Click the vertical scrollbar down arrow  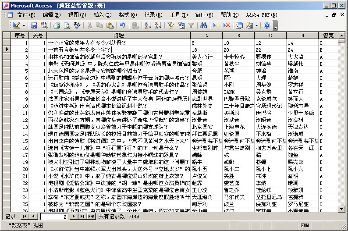pos(342,209)
